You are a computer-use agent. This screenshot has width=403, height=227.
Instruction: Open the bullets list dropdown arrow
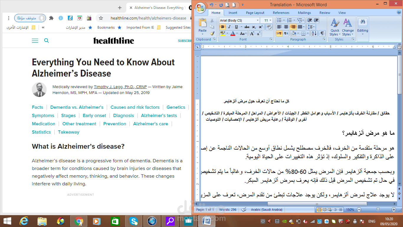(284, 20)
